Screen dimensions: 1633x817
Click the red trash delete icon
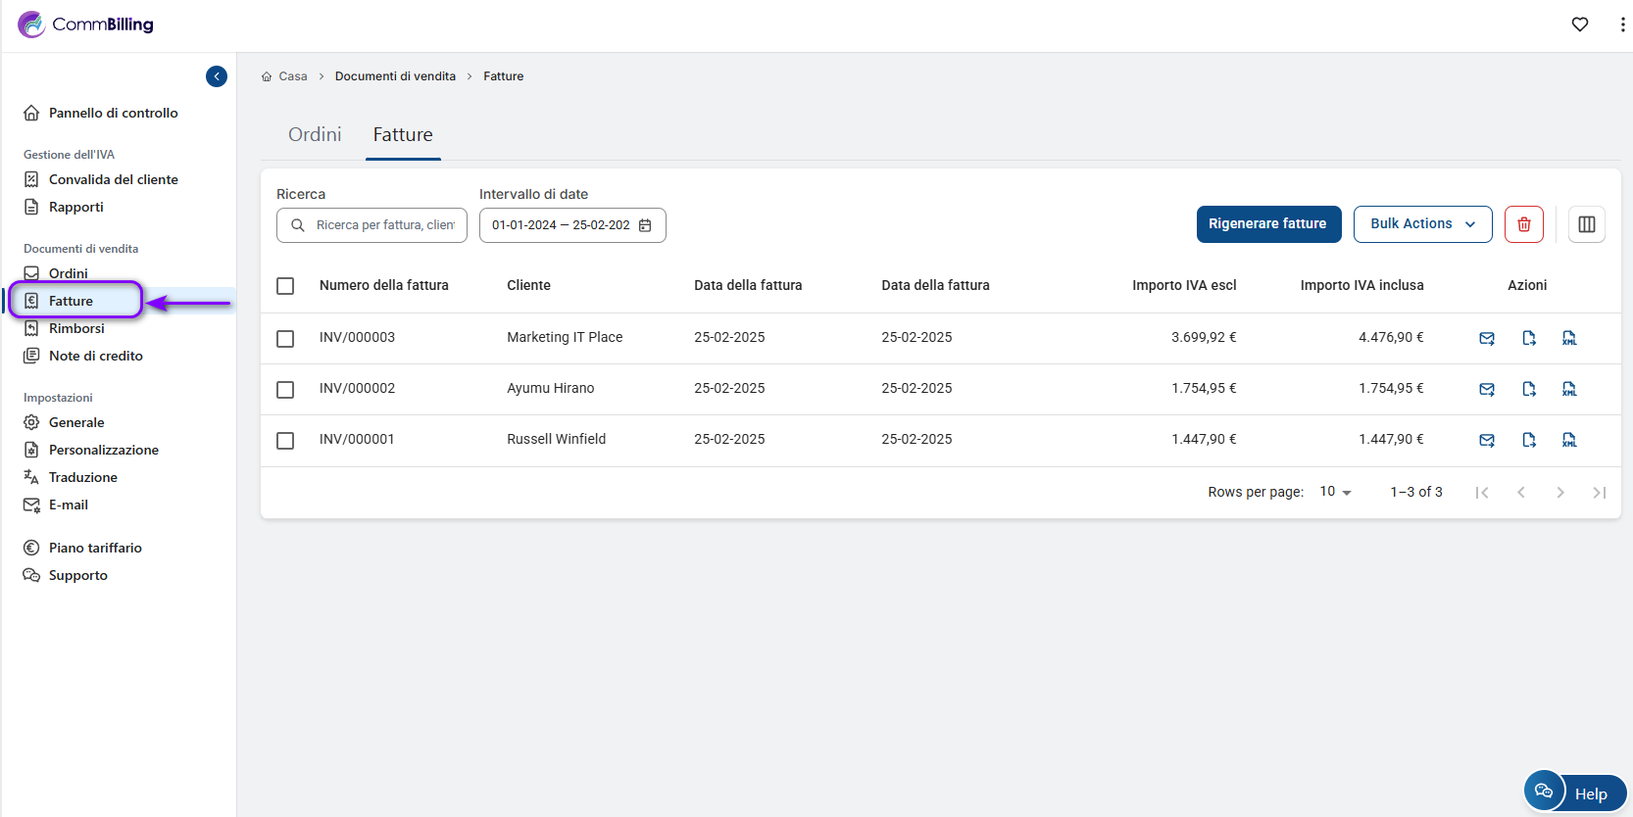click(1523, 224)
